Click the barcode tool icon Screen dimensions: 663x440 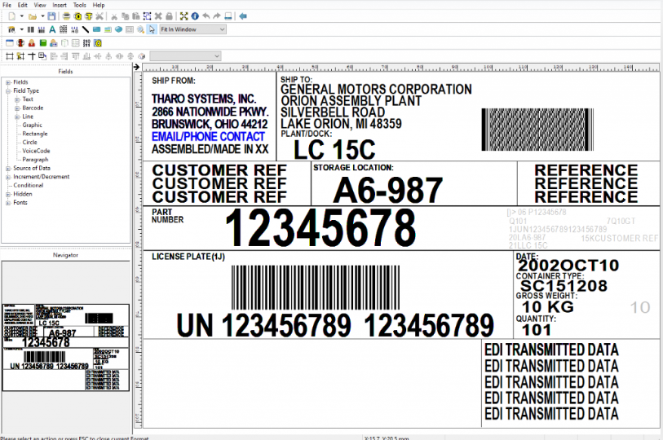(31, 29)
